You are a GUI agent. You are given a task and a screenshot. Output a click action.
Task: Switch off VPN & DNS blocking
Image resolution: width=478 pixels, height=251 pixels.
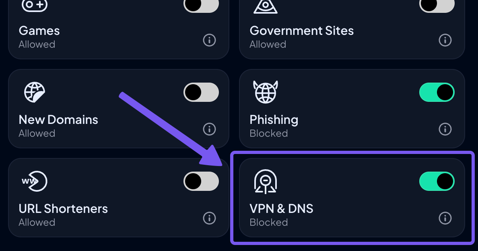[437, 181]
